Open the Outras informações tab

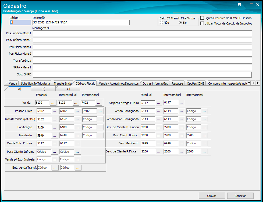(155, 83)
